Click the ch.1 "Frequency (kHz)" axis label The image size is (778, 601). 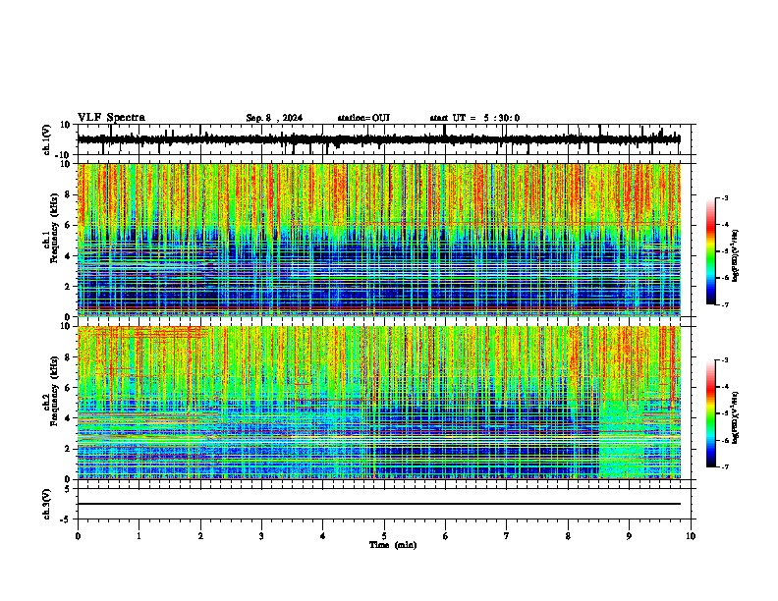coord(54,229)
